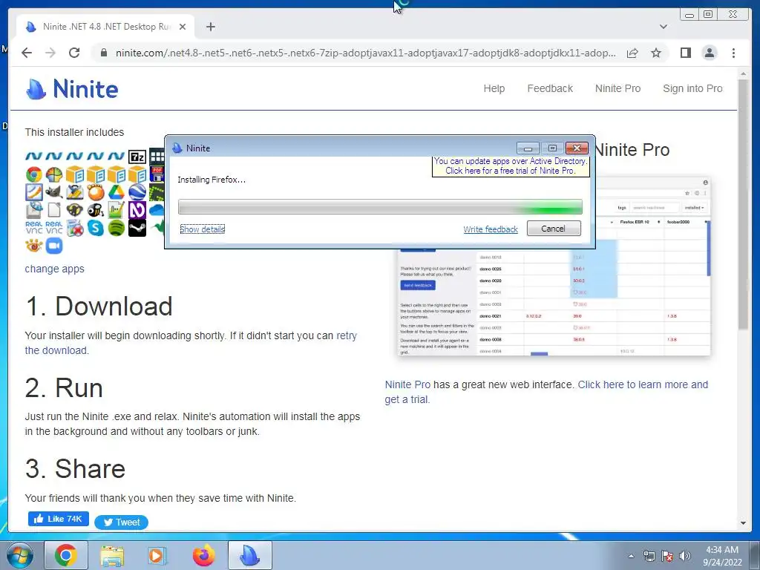Click the MusicBee bee icon
Screen dimensions: 760x570
point(96,210)
